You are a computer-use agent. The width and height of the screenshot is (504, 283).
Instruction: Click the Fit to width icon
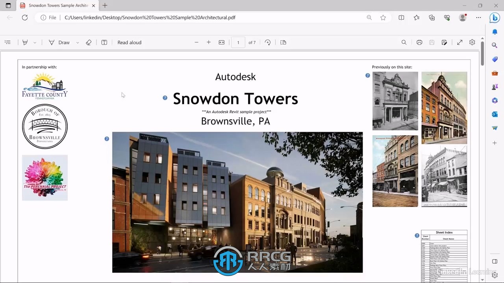pyautogui.click(x=222, y=42)
